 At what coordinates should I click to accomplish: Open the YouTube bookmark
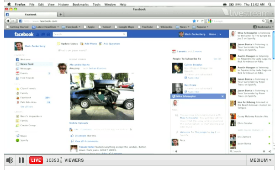tap(145, 27)
